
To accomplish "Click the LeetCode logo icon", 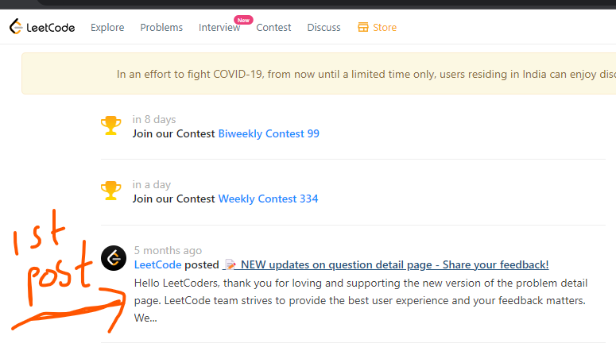I will coord(16,27).
